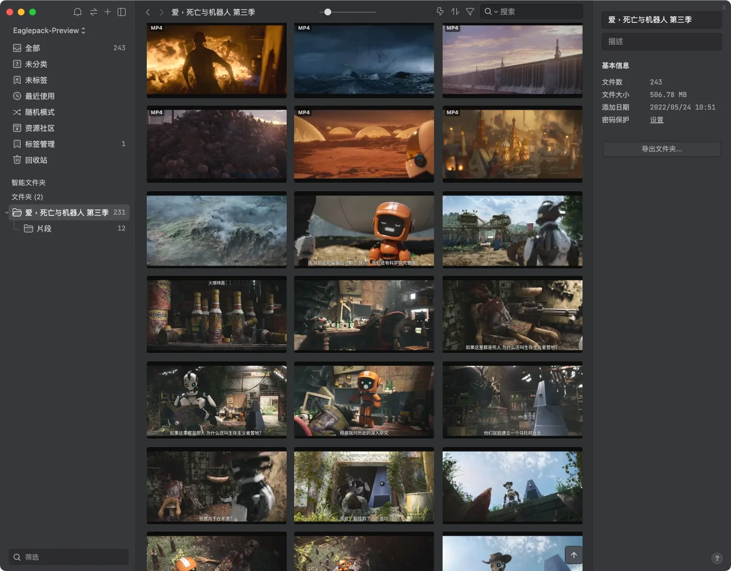Select the thumbnail captioned 根据我对历史的深入研究
Image resolution: width=731 pixels, height=571 pixels.
click(364, 400)
